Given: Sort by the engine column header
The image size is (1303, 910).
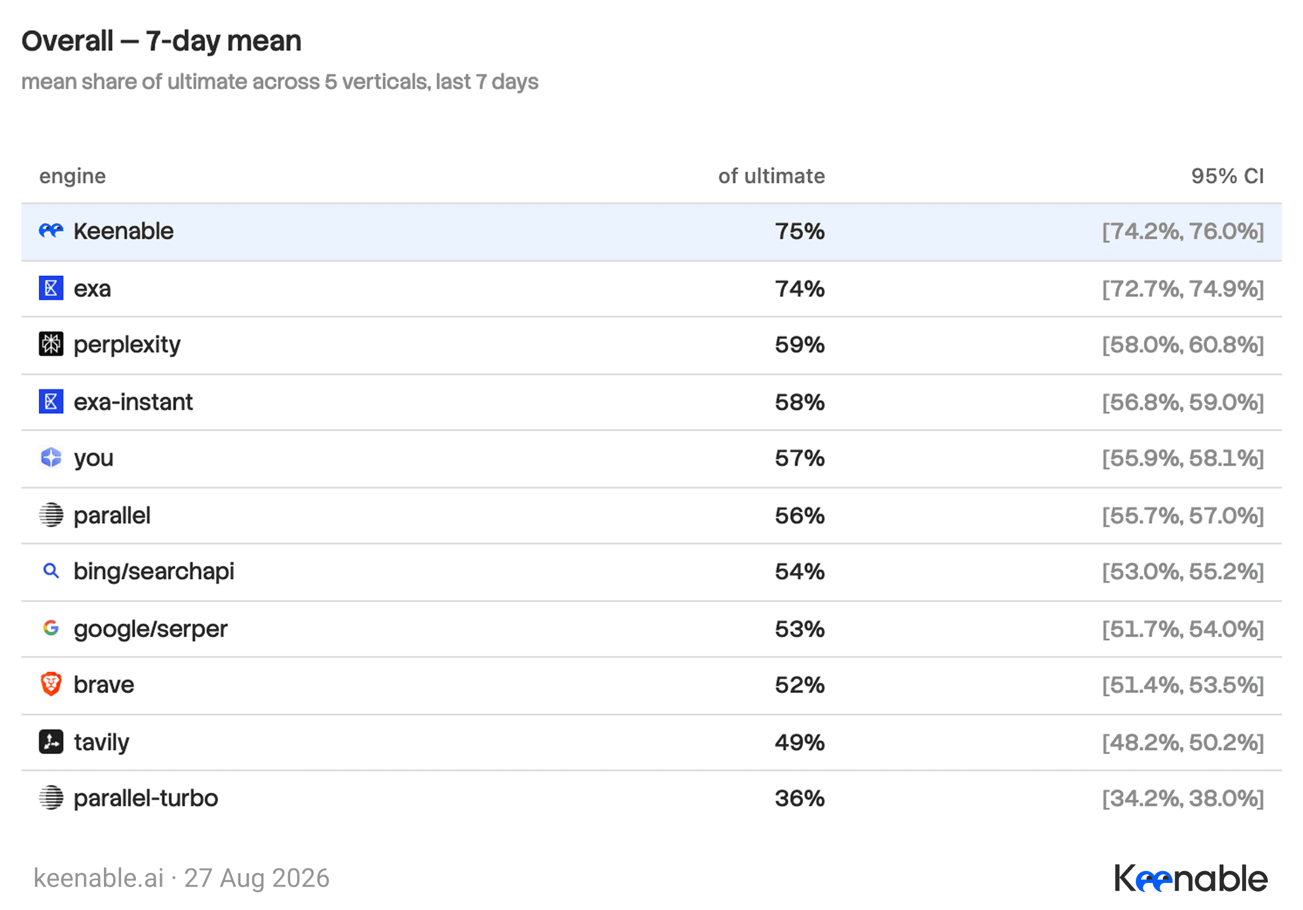Looking at the screenshot, I should (x=73, y=176).
